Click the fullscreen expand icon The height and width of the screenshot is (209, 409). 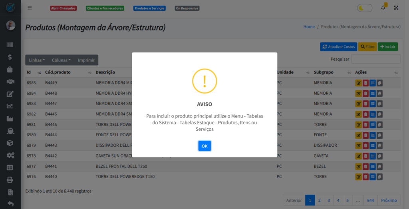click(x=396, y=8)
